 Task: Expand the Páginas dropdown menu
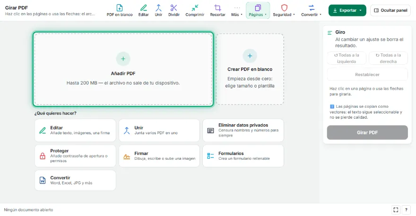(x=258, y=10)
